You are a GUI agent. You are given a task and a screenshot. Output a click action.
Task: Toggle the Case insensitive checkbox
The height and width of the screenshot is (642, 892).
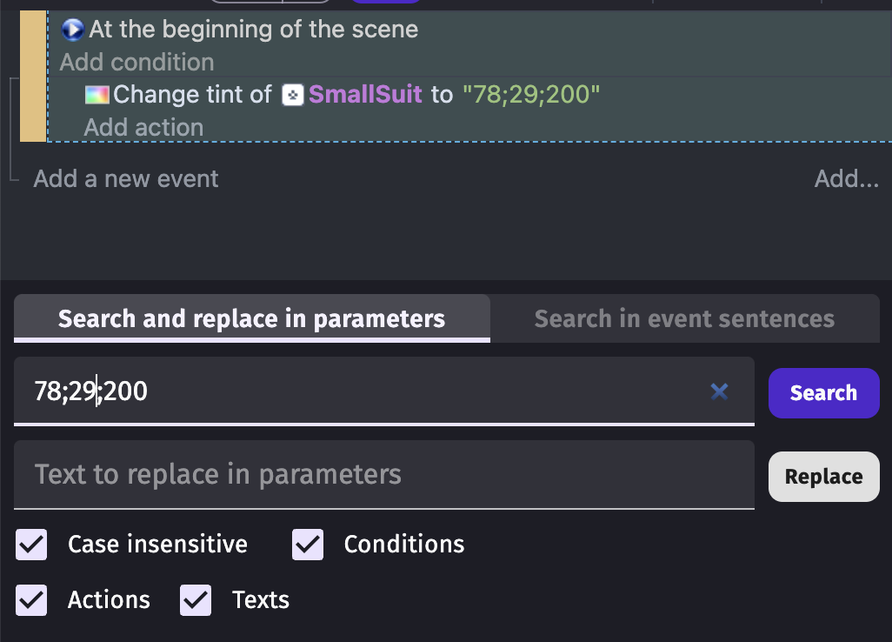31,545
